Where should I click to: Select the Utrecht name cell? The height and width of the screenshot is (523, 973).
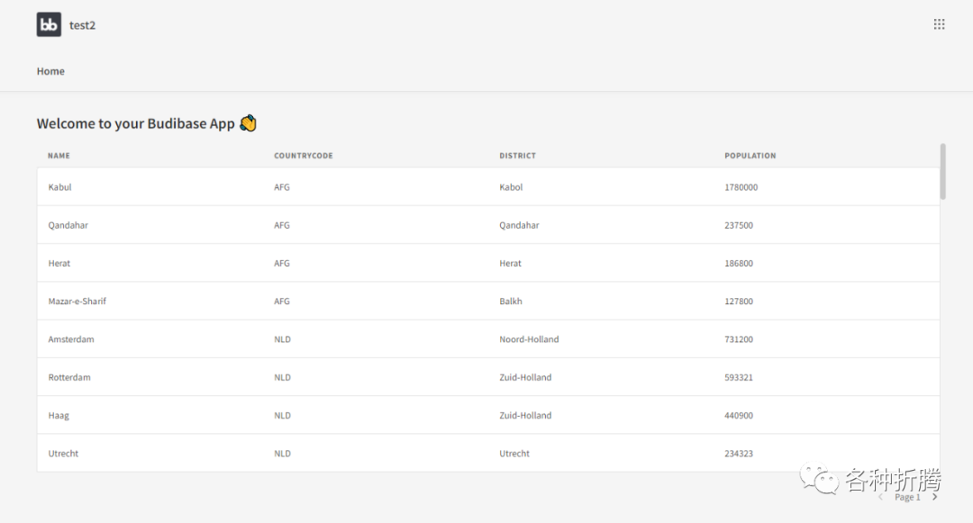click(63, 454)
